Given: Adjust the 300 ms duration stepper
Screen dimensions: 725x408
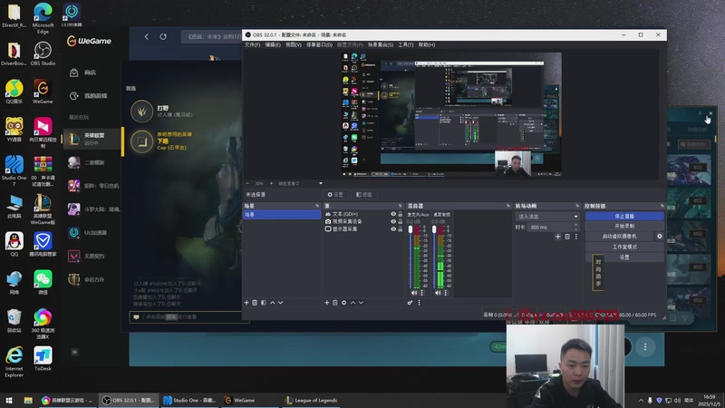Looking at the screenshot, I should pyautogui.click(x=576, y=227).
